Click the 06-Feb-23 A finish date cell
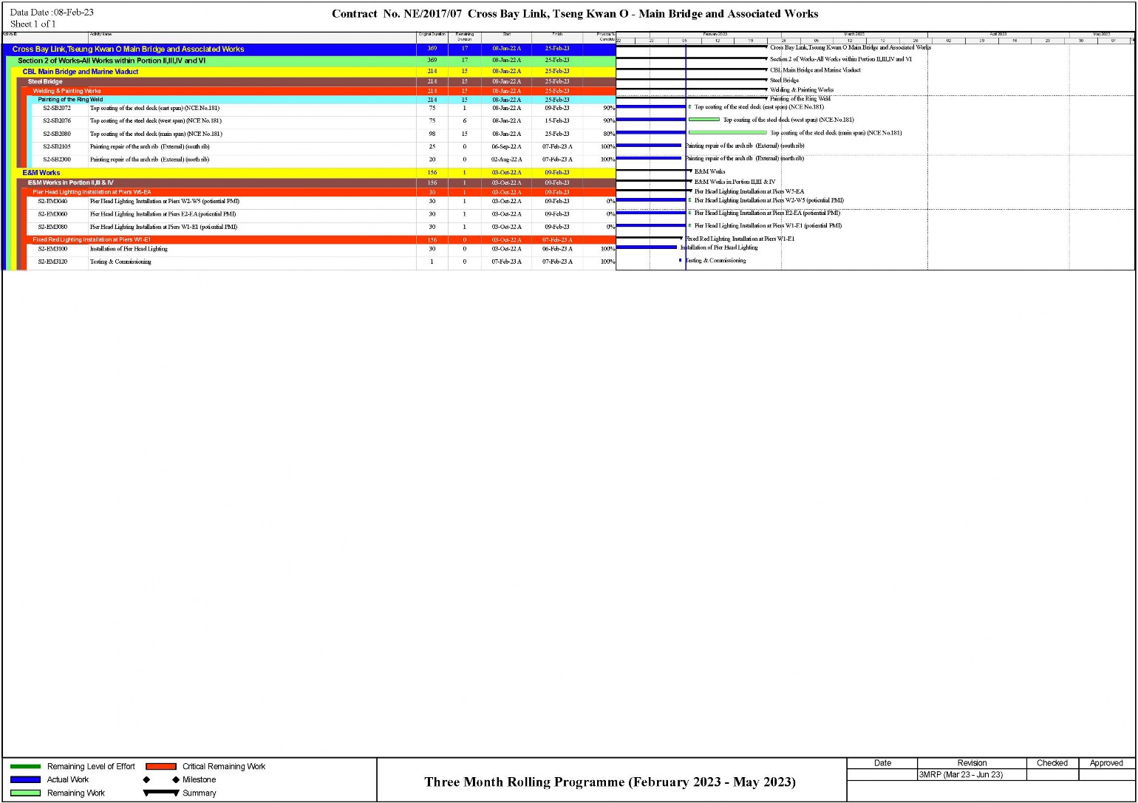 tap(557, 249)
